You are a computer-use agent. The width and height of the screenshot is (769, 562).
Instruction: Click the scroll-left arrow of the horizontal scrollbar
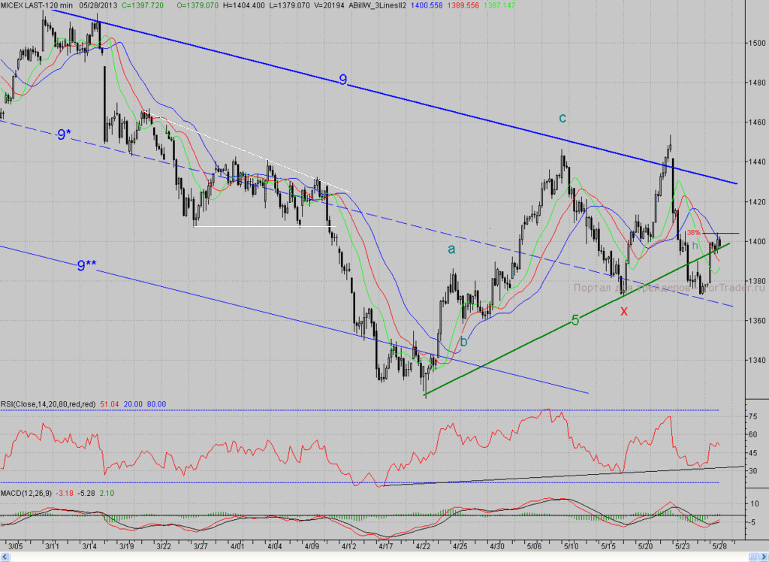click(5, 557)
